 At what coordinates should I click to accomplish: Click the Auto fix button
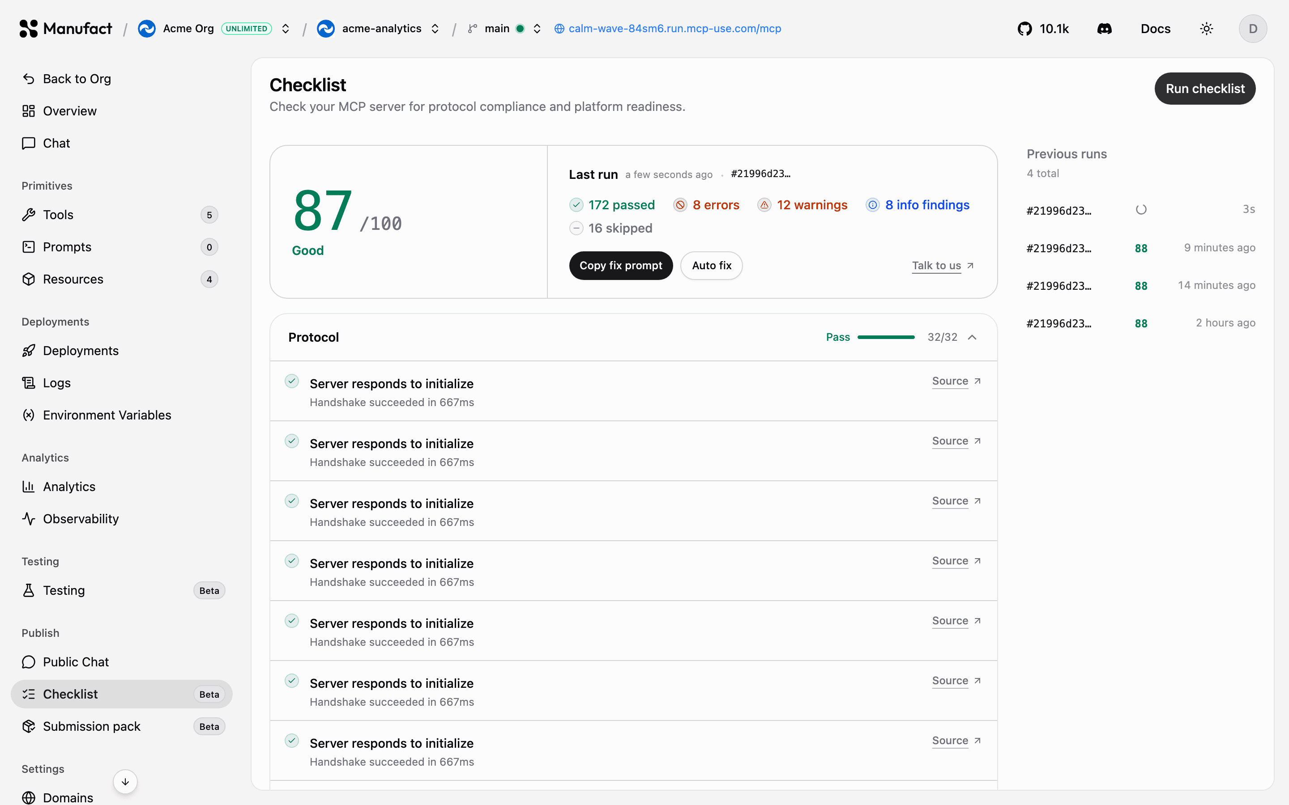[712, 265]
